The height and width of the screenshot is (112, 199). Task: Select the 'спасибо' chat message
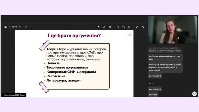click(x=153, y=95)
